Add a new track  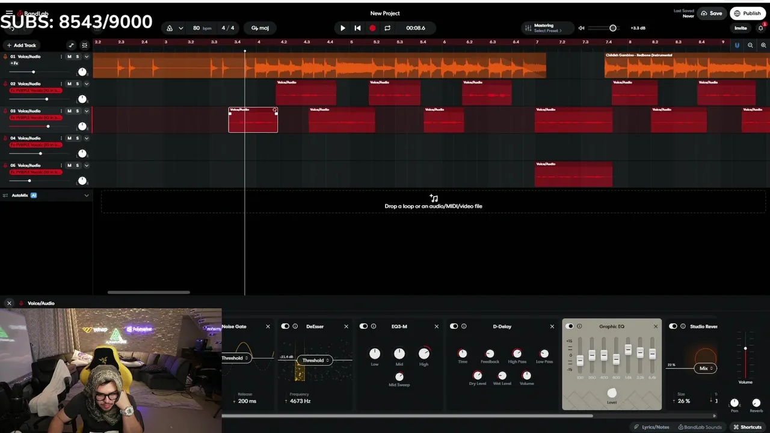pyautogui.click(x=21, y=45)
